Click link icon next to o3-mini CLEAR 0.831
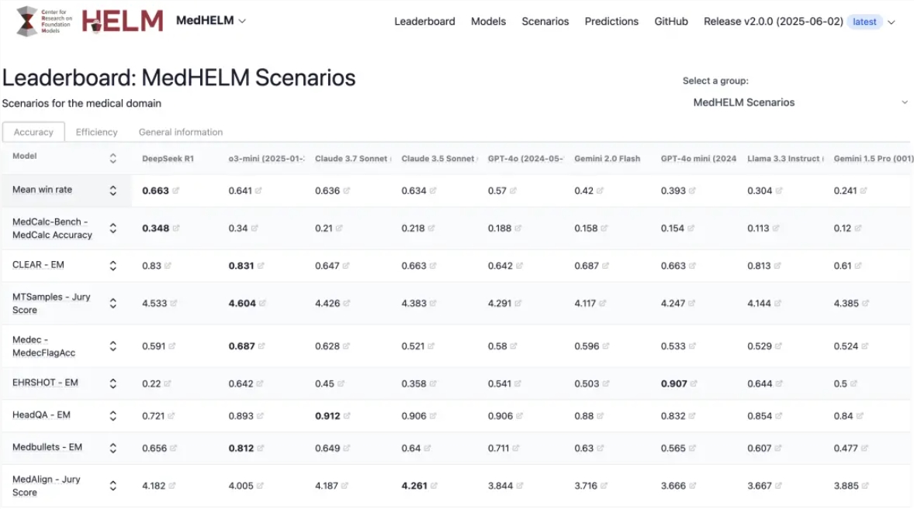914x509 pixels. click(261, 266)
